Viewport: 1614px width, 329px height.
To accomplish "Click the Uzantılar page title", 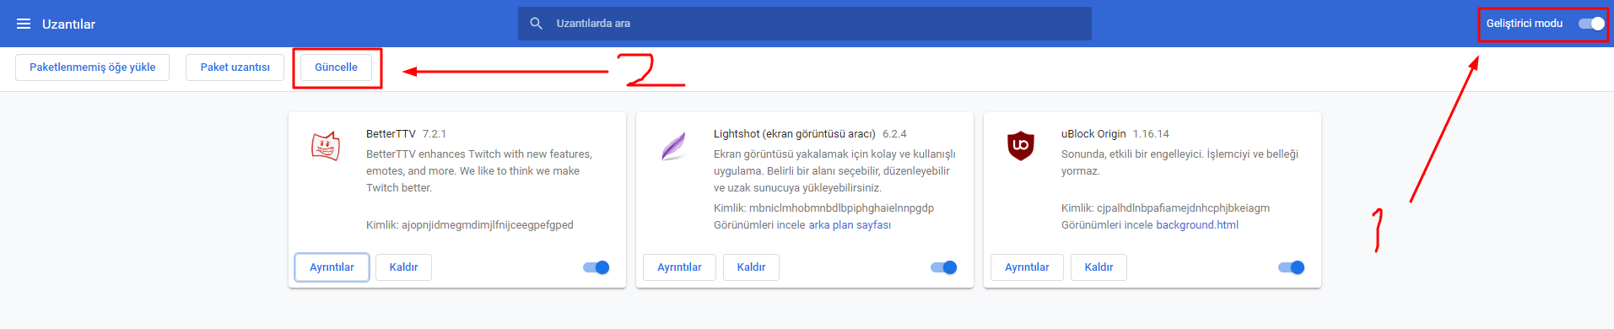I will click(x=68, y=24).
